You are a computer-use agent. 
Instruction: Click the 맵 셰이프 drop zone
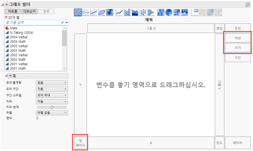point(80,143)
